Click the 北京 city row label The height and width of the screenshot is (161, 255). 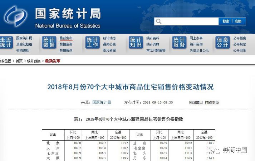[x=53, y=143]
